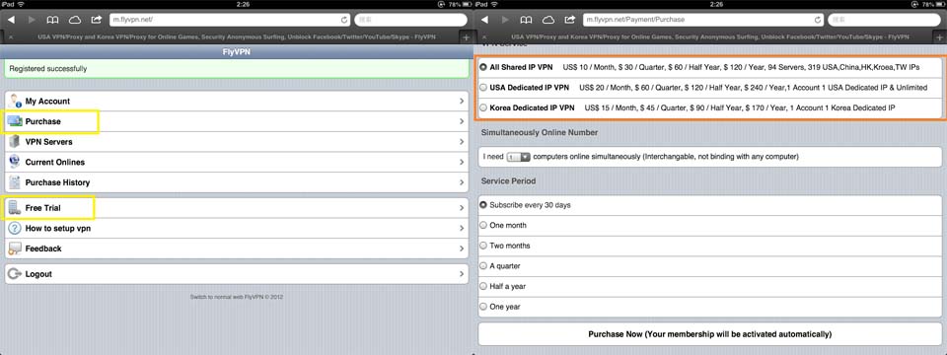The image size is (947, 355).
Task: Tap forward arrow in left browser toolbar
Action: [32, 20]
